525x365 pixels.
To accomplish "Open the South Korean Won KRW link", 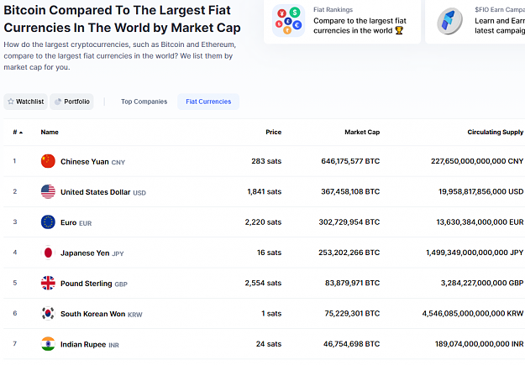I will pyautogui.click(x=102, y=314).
